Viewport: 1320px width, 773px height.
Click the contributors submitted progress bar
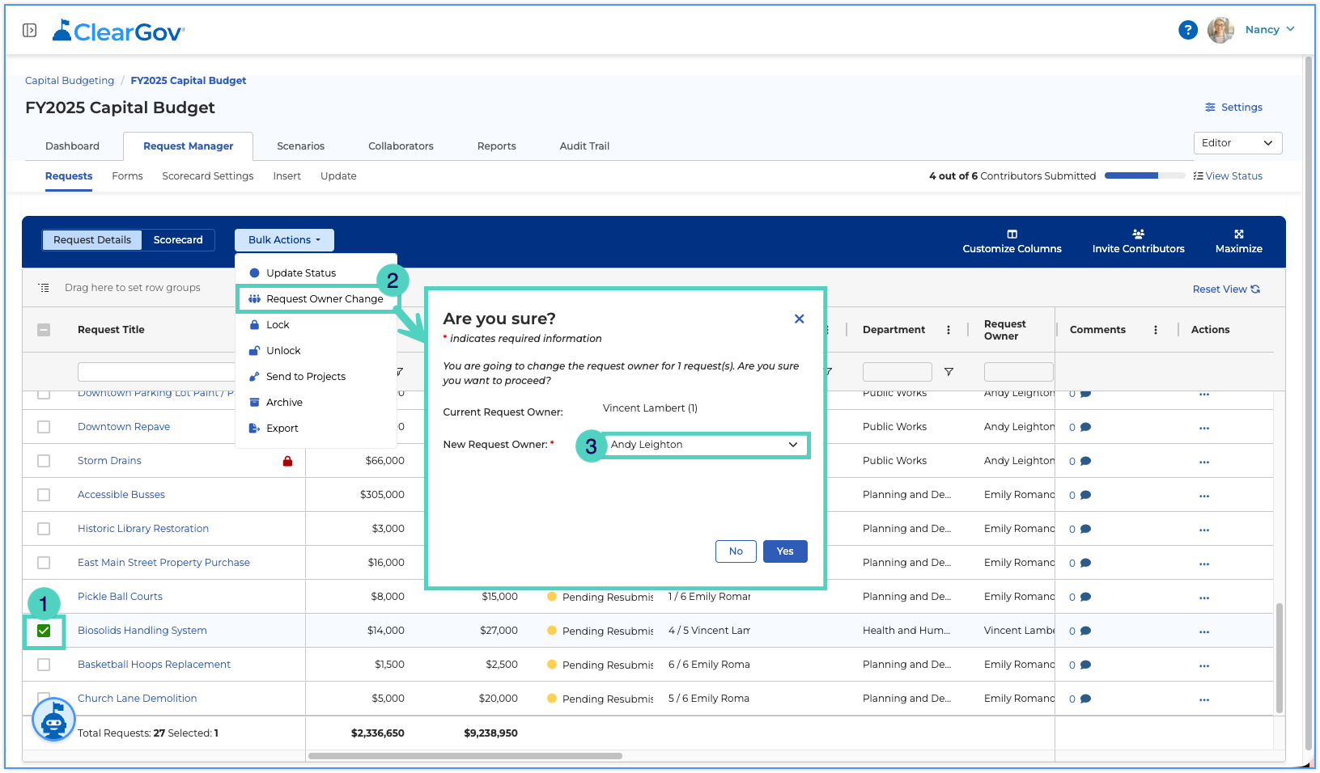click(1144, 175)
